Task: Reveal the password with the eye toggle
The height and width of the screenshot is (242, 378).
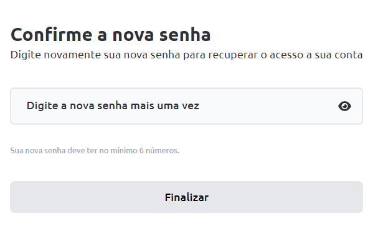Action: tap(344, 106)
